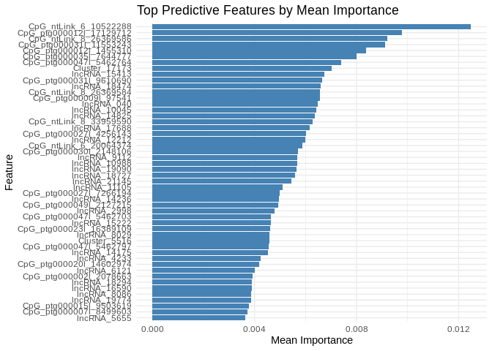Select the CpG_ptg000023l_16389109 feature label

75,229
